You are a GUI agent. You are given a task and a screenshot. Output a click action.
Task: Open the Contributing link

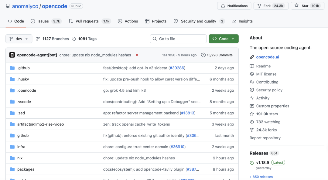coord(267,82)
